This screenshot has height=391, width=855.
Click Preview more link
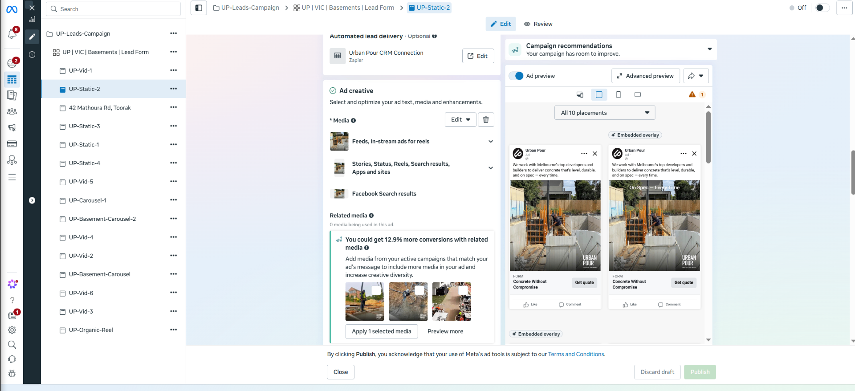(x=445, y=331)
